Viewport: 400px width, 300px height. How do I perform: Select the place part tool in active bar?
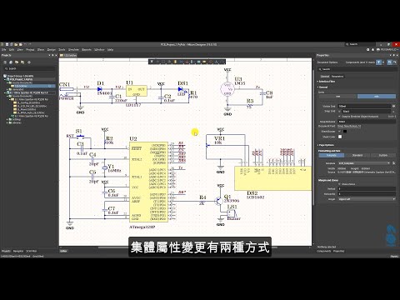(175, 62)
